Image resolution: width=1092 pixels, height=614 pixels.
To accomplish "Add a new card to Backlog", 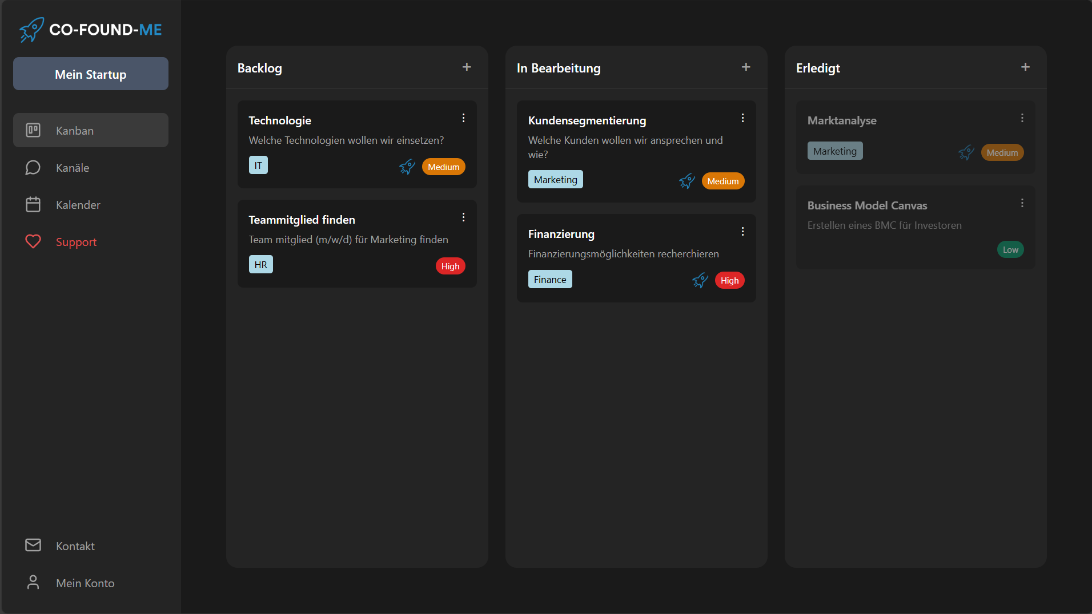I will pos(467,67).
